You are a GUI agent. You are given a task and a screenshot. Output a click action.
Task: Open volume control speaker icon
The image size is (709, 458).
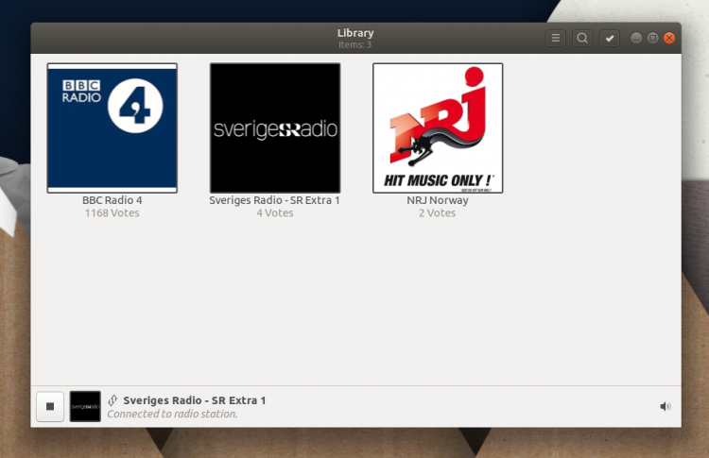pyautogui.click(x=666, y=406)
